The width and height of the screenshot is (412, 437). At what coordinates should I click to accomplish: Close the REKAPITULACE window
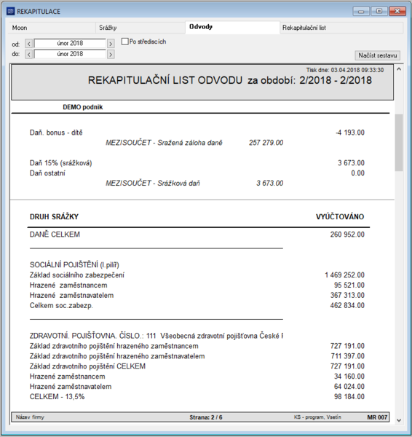click(397, 11)
